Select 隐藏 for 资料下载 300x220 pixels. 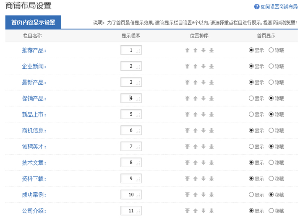(271, 179)
